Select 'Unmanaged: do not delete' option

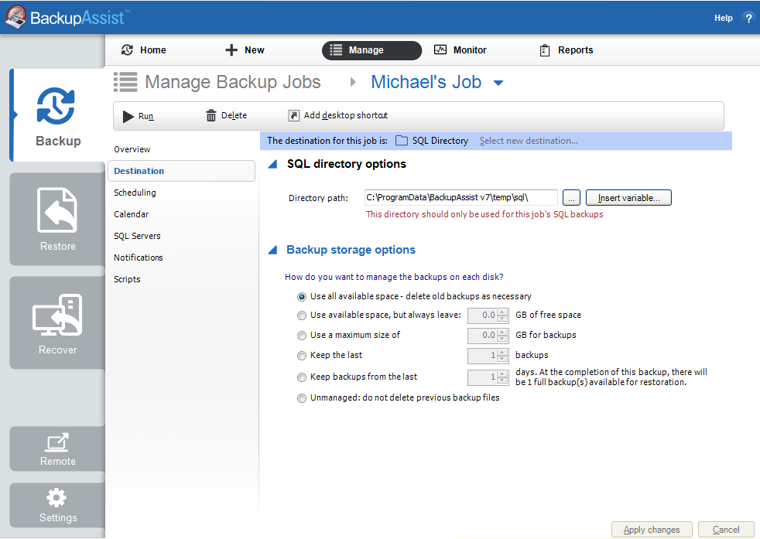click(x=302, y=398)
